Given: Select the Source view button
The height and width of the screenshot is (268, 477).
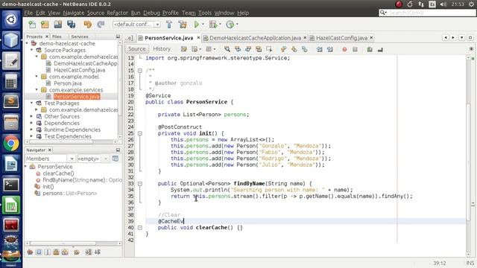Looking at the screenshot, I should (x=137, y=49).
